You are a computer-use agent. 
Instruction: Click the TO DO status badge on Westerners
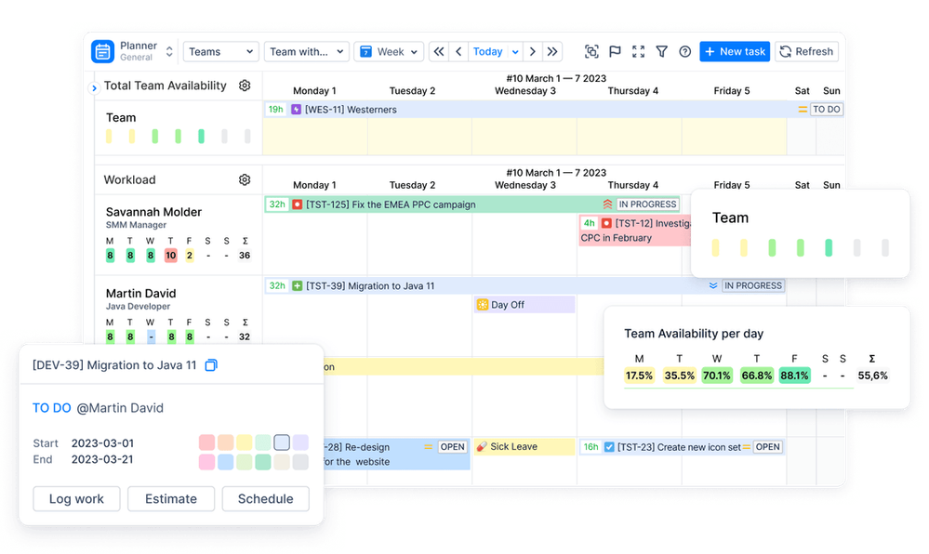(827, 110)
